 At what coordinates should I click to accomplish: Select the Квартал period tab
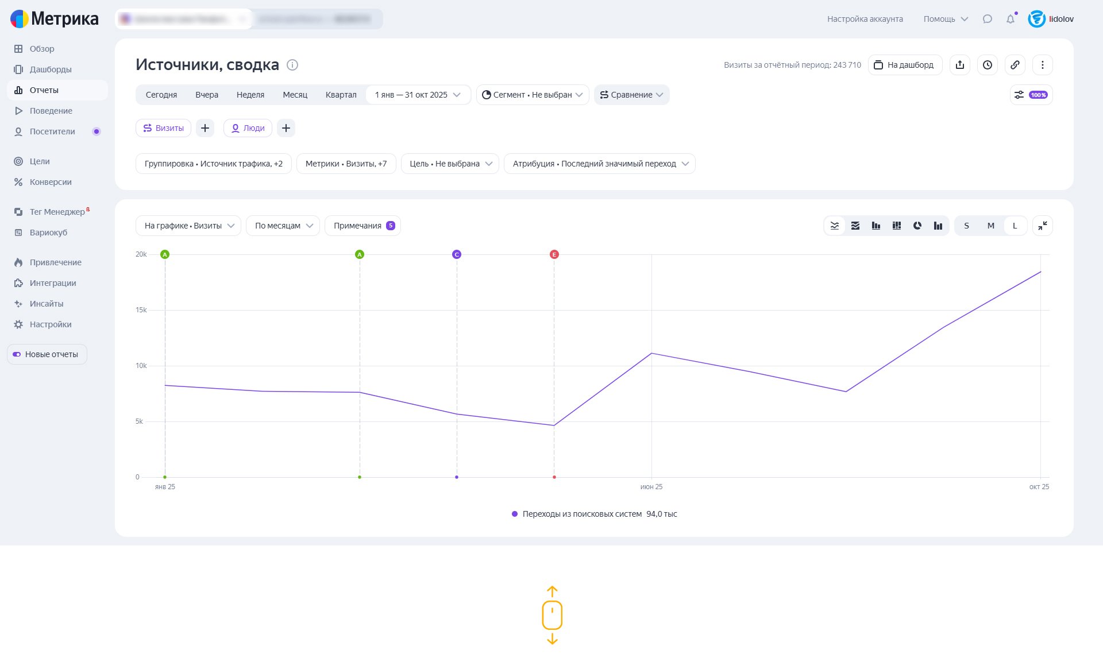click(x=341, y=95)
